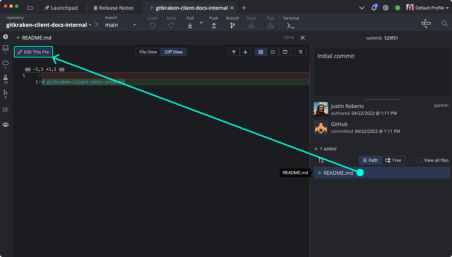Image resolution: width=452 pixels, height=257 pixels.
Task: Select inline view mode
Action: click(x=273, y=52)
